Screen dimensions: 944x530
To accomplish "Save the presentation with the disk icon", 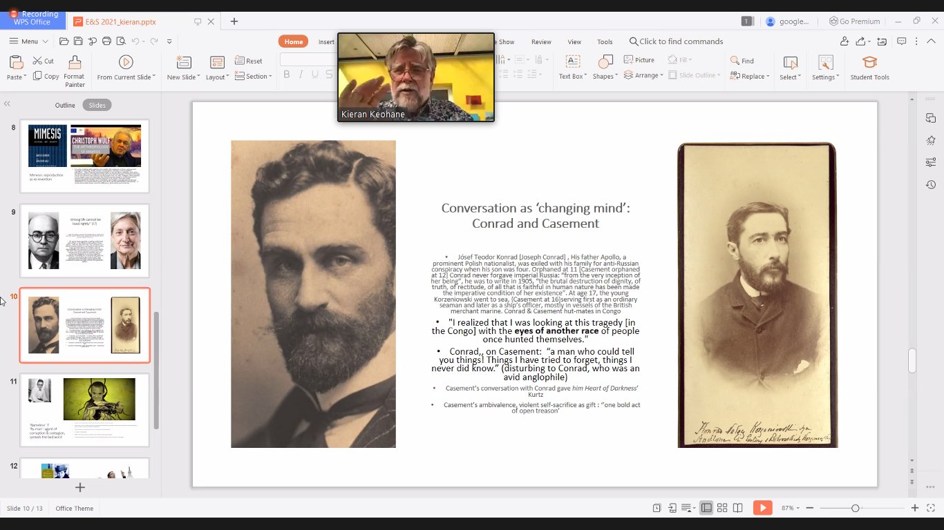I will click(78, 41).
